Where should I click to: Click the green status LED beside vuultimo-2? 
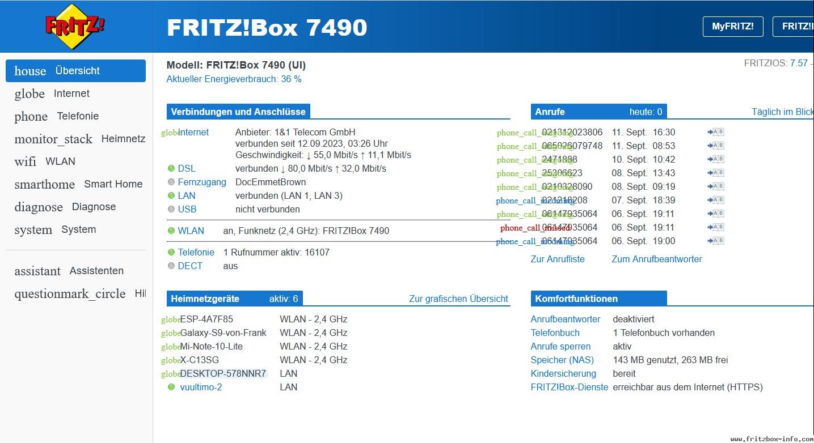171,387
